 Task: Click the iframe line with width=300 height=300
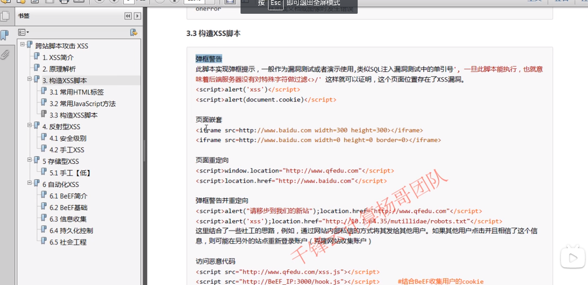[x=309, y=130]
